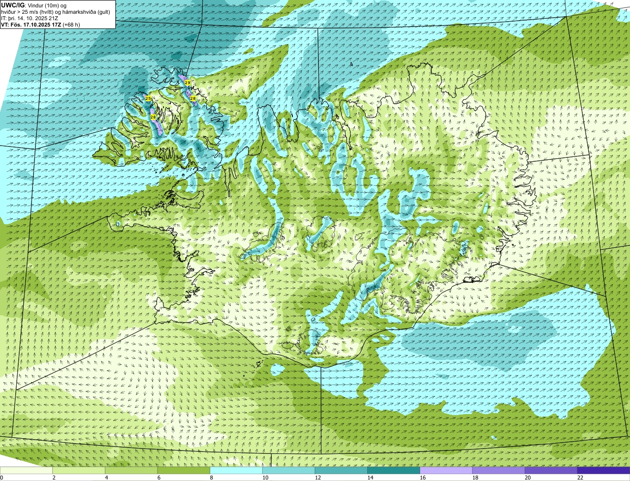Click the yellow gust label 25
630x481 pixels.
click(148, 98)
